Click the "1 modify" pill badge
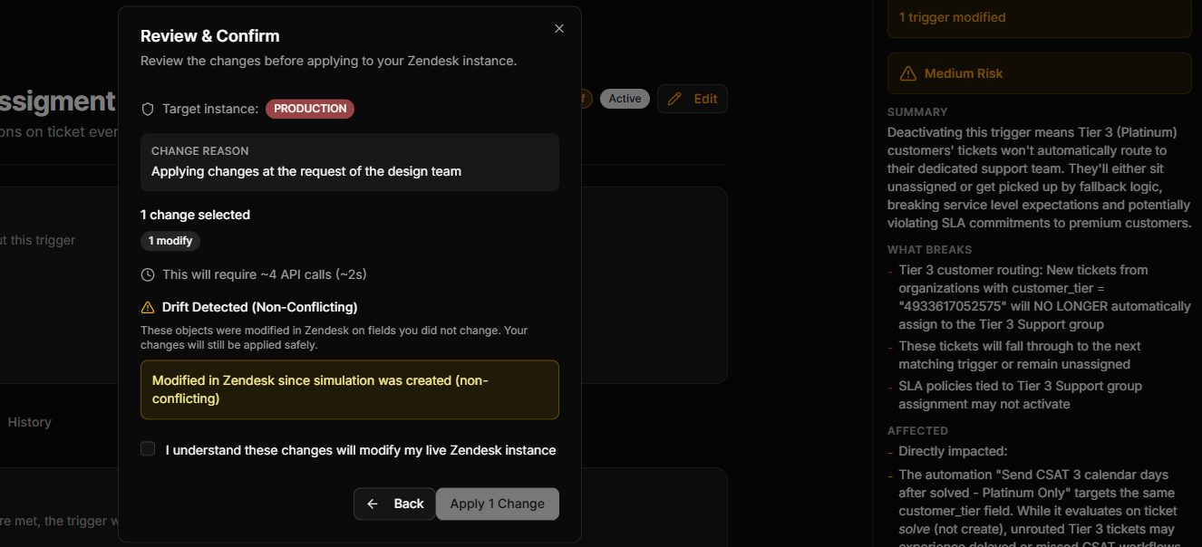Viewport: 1202px width, 547px height. click(170, 241)
